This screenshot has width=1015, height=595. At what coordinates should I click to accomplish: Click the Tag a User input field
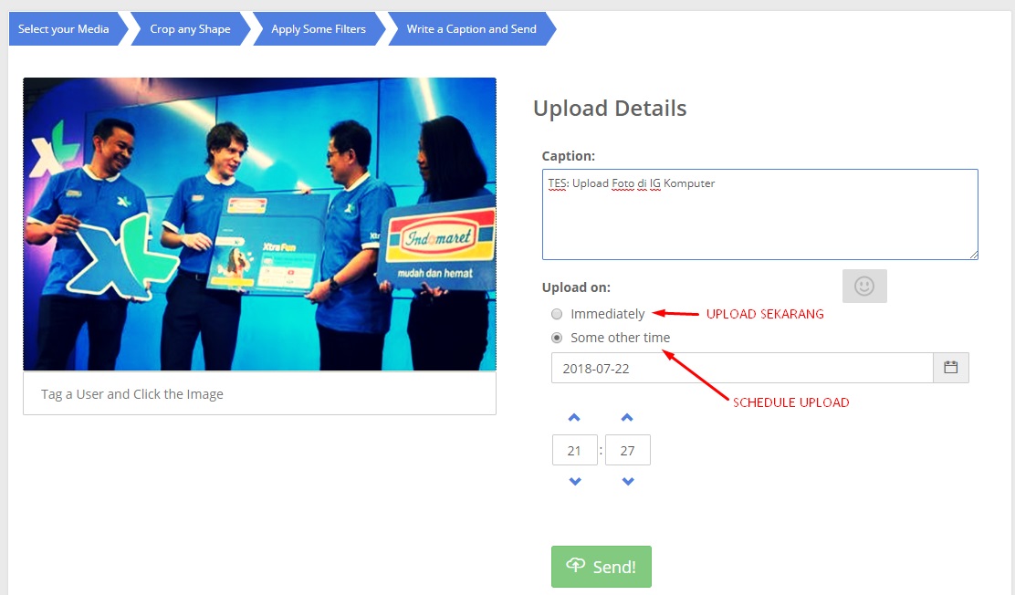[x=259, y=393]
